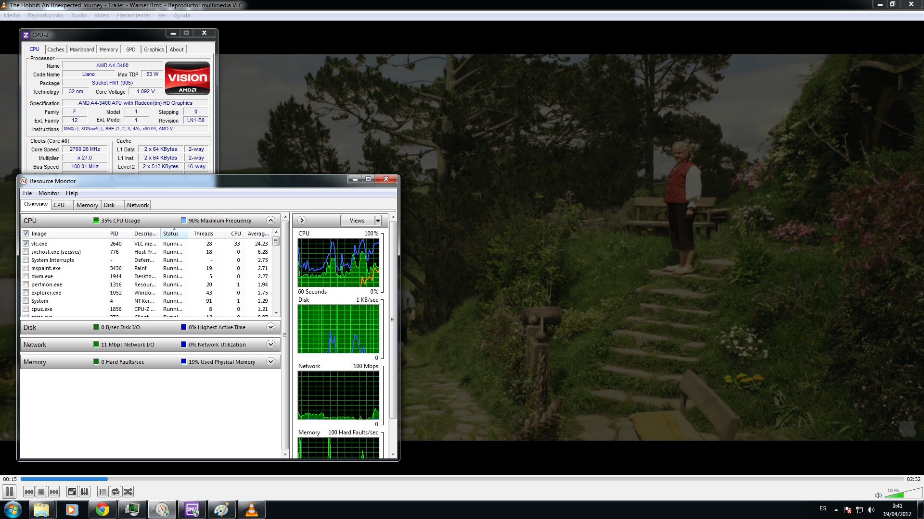The width and height of the screenshot is (924, 519).
Task: Pause the VLC video playback
Action: point(9,492)
